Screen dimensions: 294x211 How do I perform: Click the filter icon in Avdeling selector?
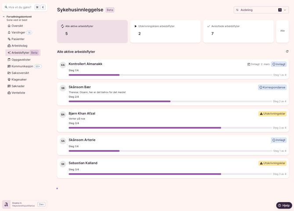(237, 10)
